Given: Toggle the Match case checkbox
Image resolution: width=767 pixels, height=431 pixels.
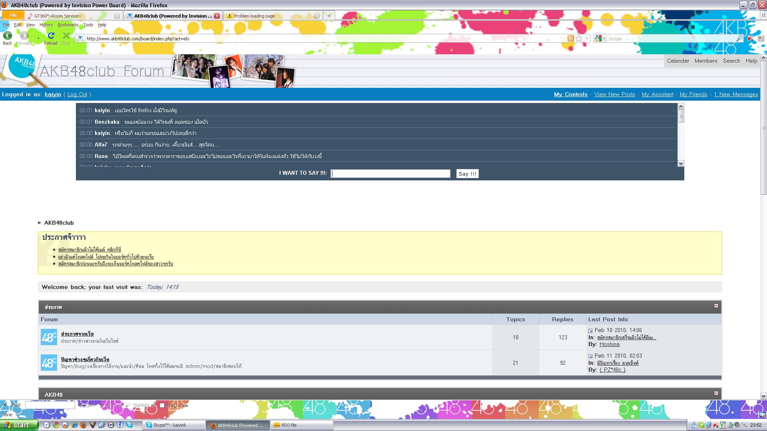Looking at the screenshot, I should (162, 405).
